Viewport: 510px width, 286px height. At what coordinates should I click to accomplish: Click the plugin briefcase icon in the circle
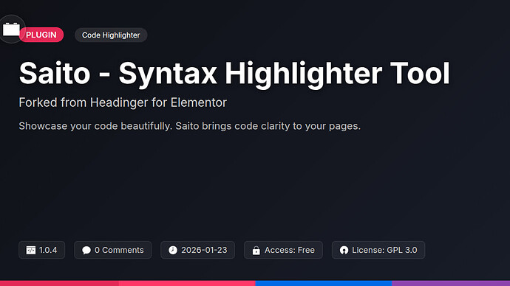point(11,29)
